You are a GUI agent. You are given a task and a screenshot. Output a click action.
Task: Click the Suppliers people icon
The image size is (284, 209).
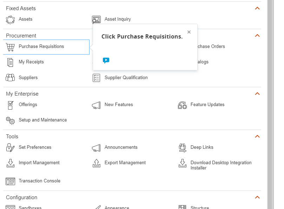click(11, 78)
